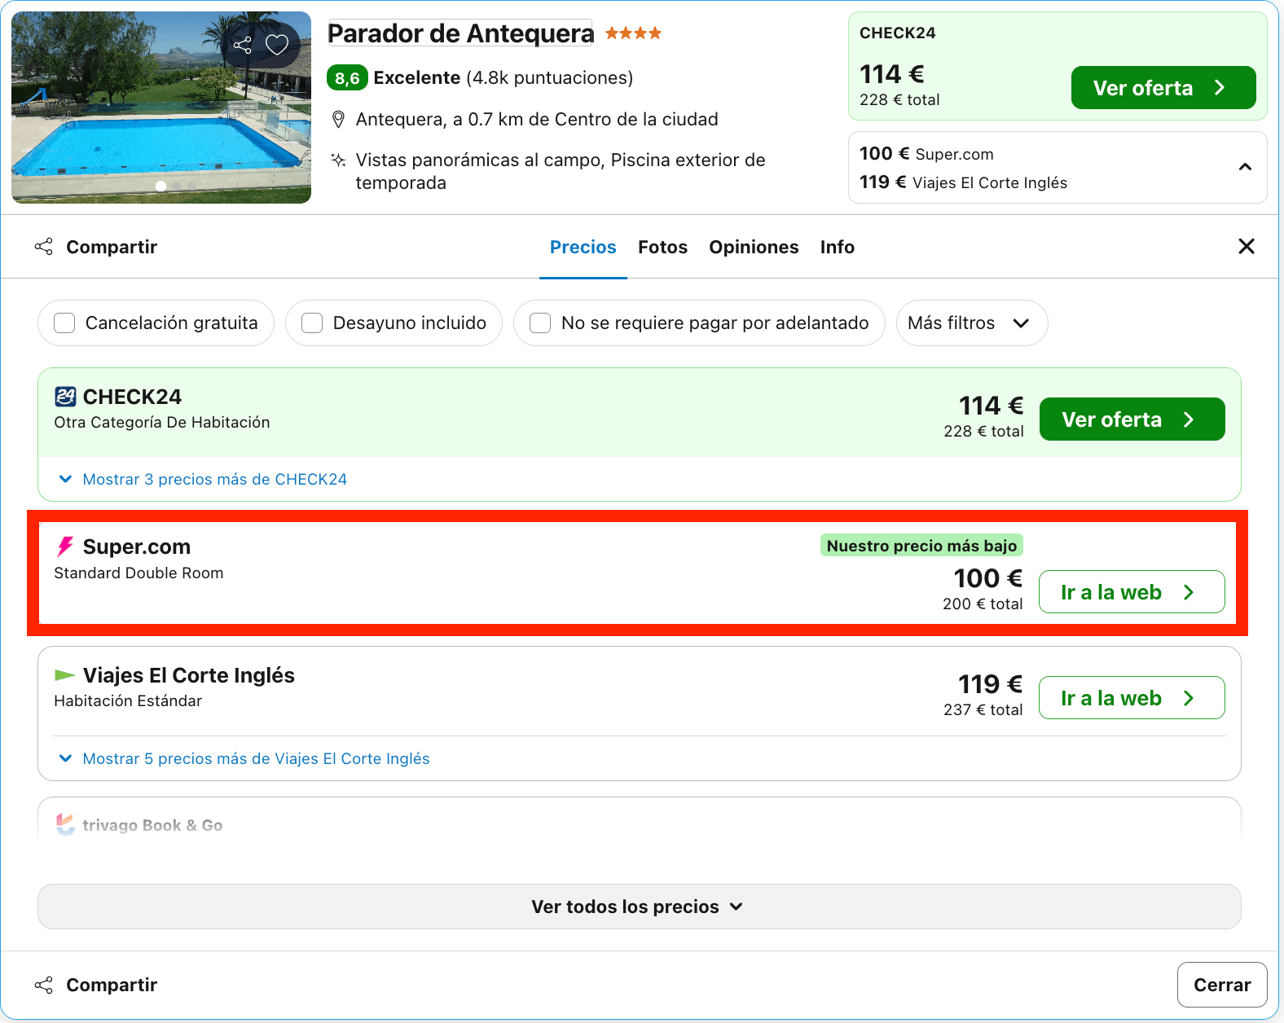Switch to the Precios tab

(x=583, y=247)
